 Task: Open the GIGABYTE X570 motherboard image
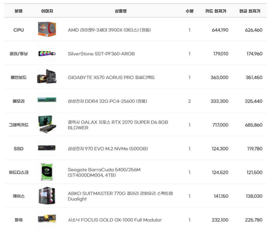47,77
